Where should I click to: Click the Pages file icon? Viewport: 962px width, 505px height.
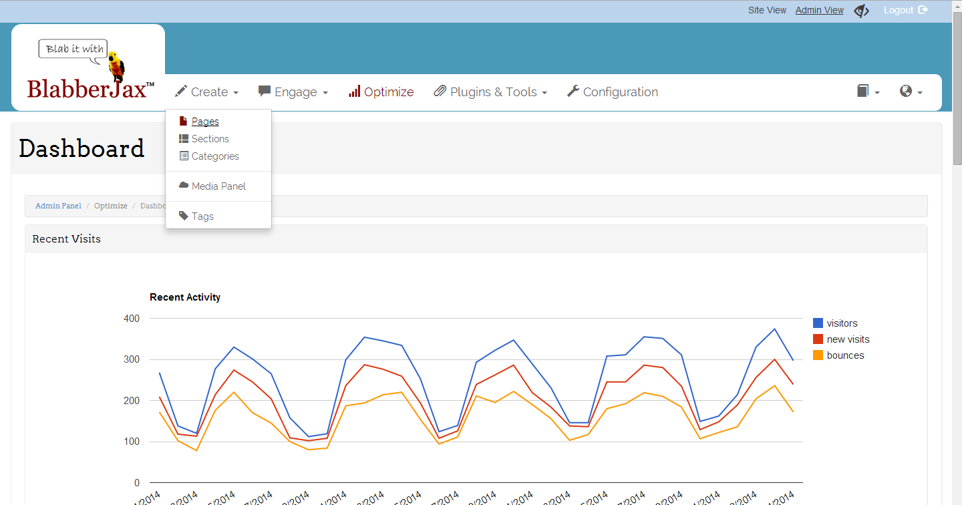[x=183, y=121]
